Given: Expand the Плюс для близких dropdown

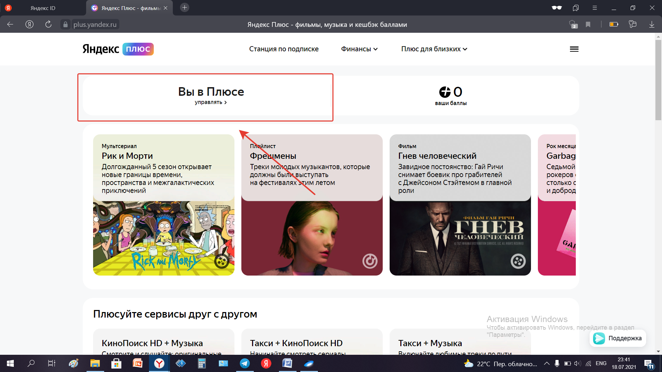Looking at the screenshot, I should coord(434,49).
